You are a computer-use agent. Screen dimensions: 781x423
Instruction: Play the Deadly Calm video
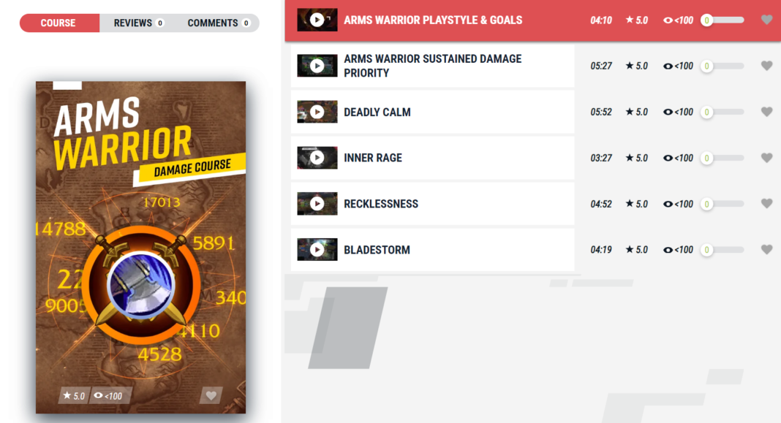point(317,112)
